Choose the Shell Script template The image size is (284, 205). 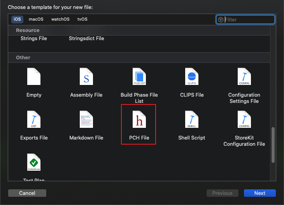[x=192, y=120]
